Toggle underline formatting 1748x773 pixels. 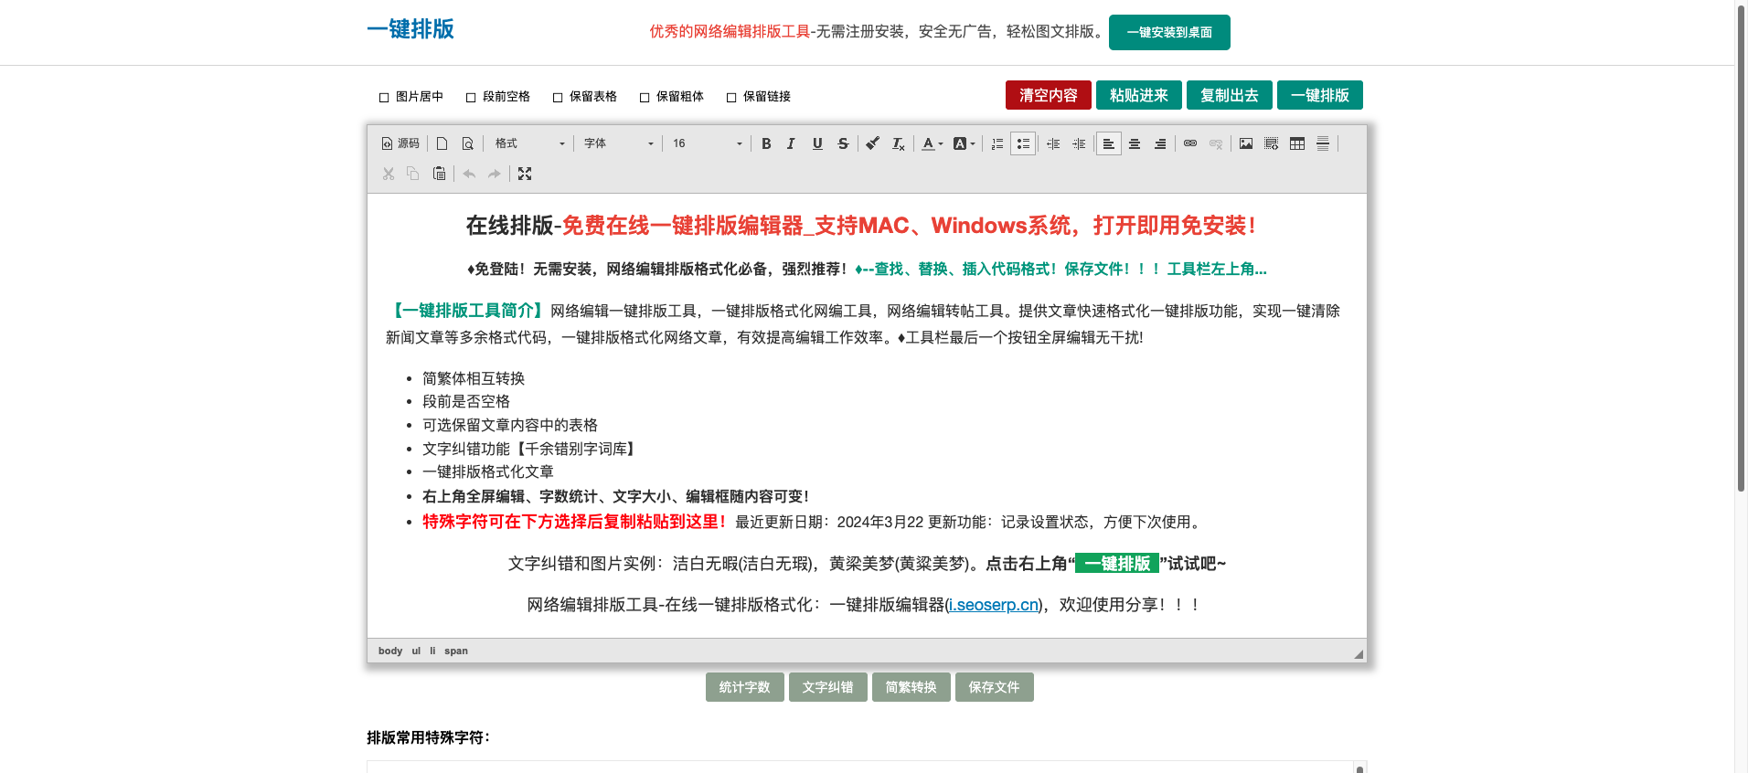click(817, 143)
